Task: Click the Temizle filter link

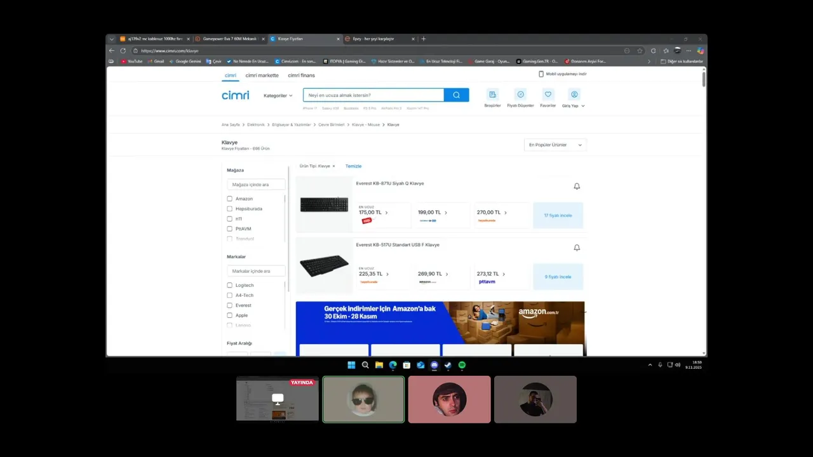Action: [x=353, y=166]
